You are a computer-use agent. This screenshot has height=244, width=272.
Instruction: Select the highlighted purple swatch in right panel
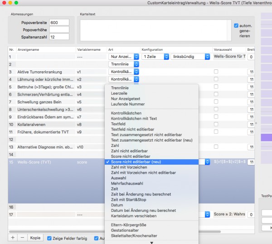[267, 137]
